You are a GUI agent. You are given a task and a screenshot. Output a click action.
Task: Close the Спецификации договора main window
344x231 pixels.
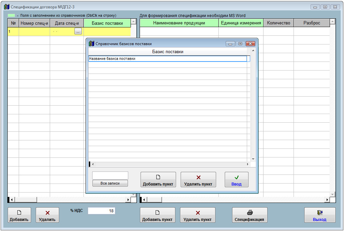click(335, 7)
